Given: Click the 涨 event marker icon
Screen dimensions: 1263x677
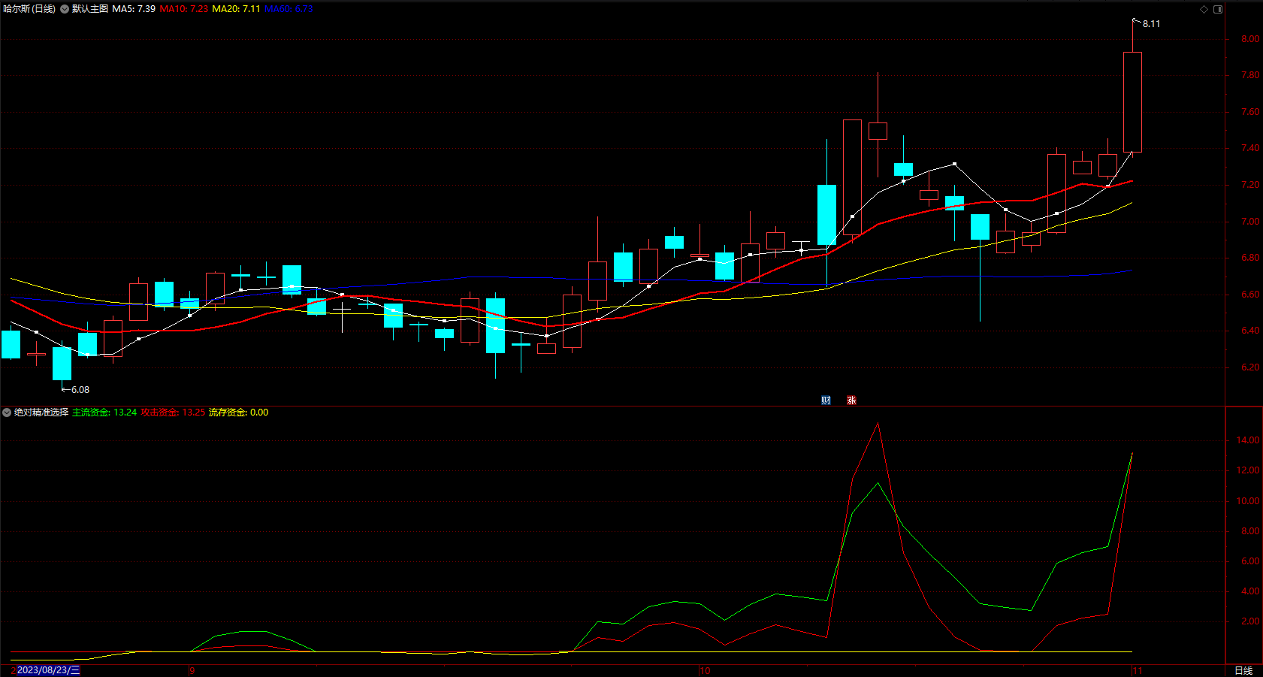Looking at the screenshot, I should pyautogui.click(x=851, y=400).
